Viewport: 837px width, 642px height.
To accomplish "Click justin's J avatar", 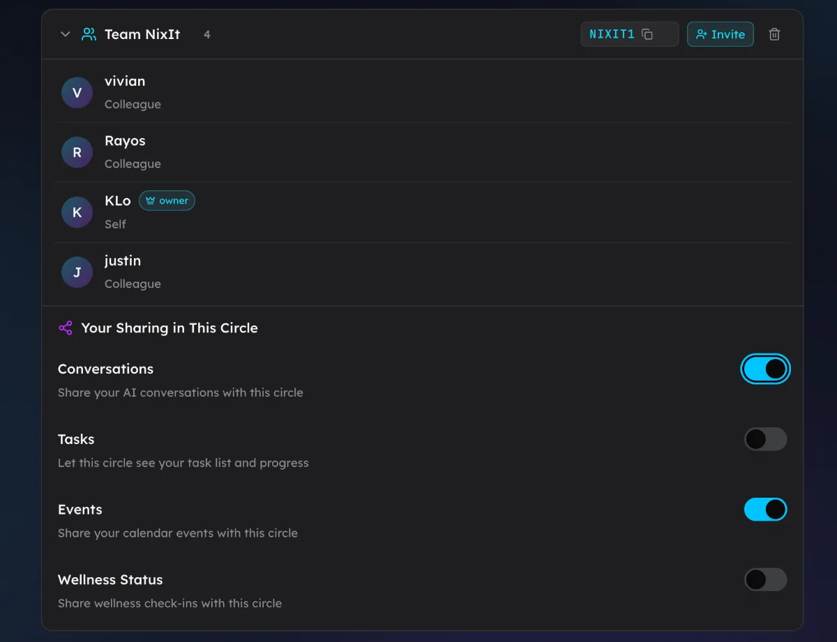I will (x=77, y=273).
